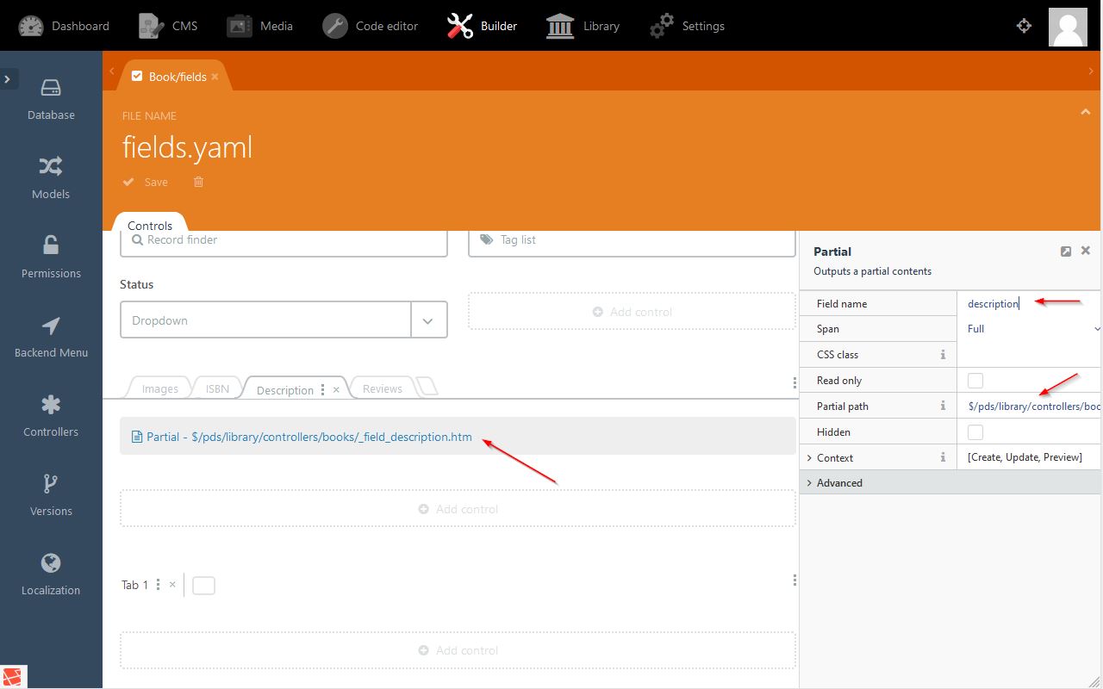Check the empty box beside Tab 1
This screenshot has width=1103, height=689.
coord(203,586)
